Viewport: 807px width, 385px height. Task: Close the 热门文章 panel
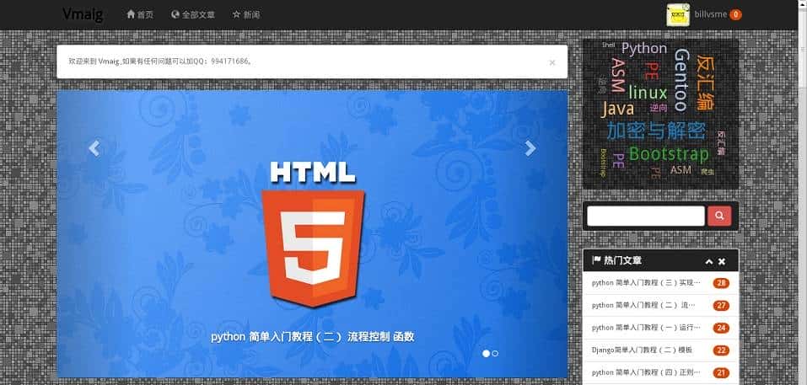pos(722,261)
